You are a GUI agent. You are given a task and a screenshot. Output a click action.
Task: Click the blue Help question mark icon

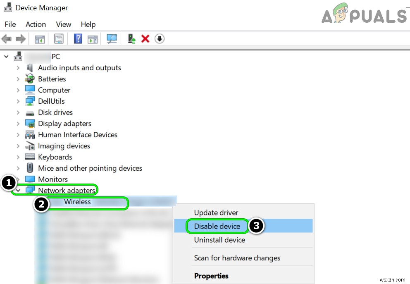pos(78,39)
